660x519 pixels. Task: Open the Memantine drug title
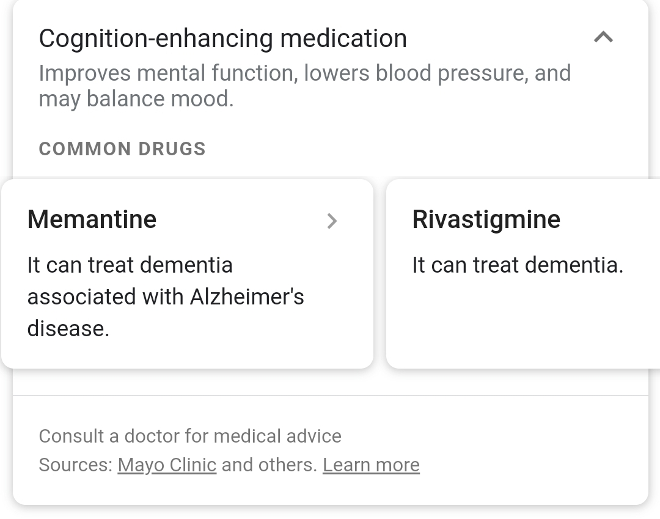(92, 219)
